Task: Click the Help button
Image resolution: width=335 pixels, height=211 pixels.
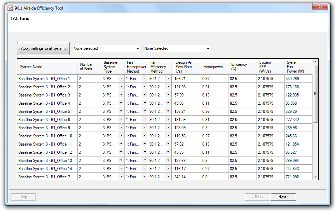Action: coord(23,197)
